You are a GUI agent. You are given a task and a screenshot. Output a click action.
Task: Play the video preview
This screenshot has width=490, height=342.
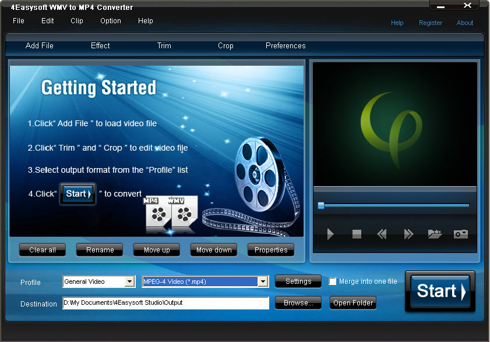(330, 234)
